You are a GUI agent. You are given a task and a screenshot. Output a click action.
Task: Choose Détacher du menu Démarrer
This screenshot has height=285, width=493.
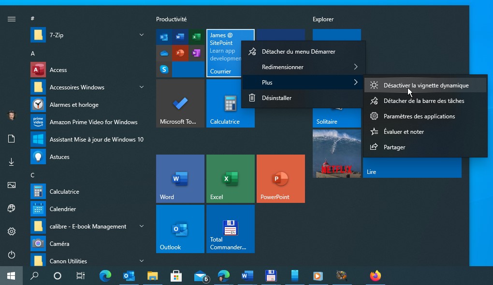tap(298, 52)
